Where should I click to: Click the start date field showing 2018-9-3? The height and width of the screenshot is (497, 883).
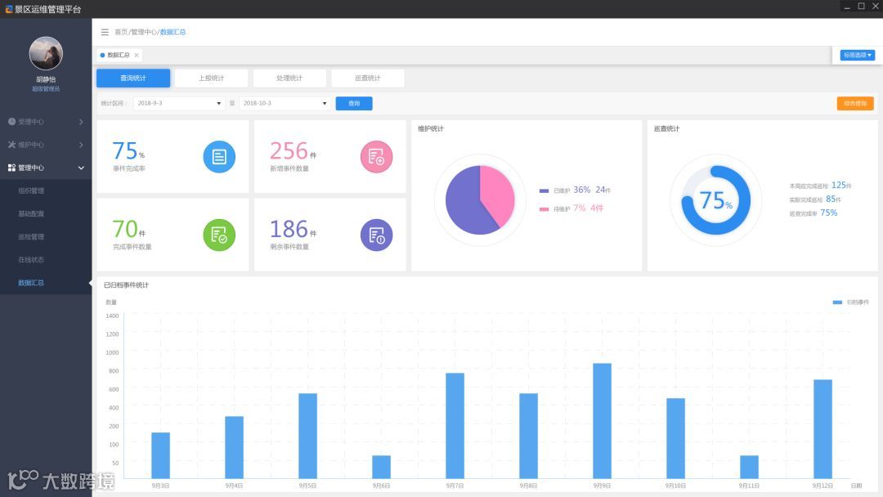(178, 104)
